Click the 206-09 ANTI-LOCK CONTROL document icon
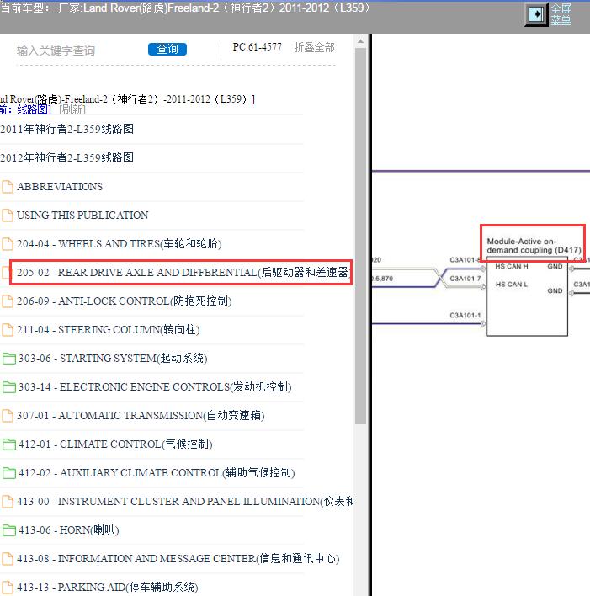Viewport: 590px width, 596px height. 8,301
